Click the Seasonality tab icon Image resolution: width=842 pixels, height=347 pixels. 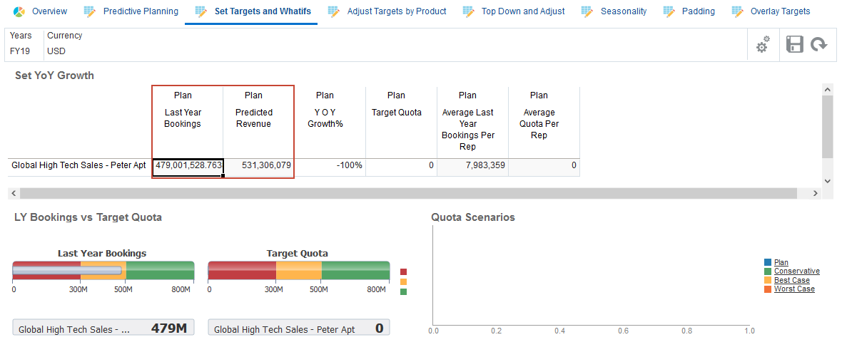(587, 11)
